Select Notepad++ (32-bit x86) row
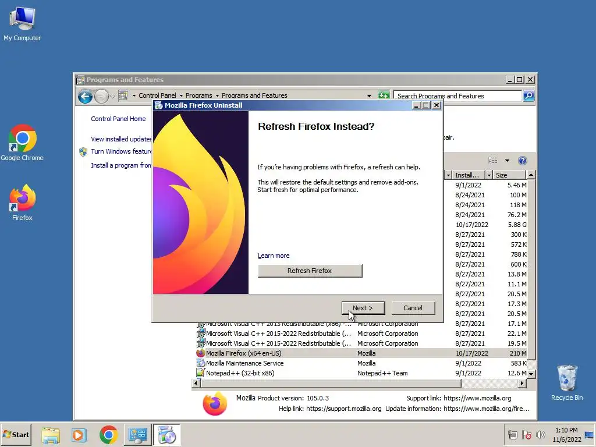The image size is (596, 447). pyautogui.click(x=361, y=373)
